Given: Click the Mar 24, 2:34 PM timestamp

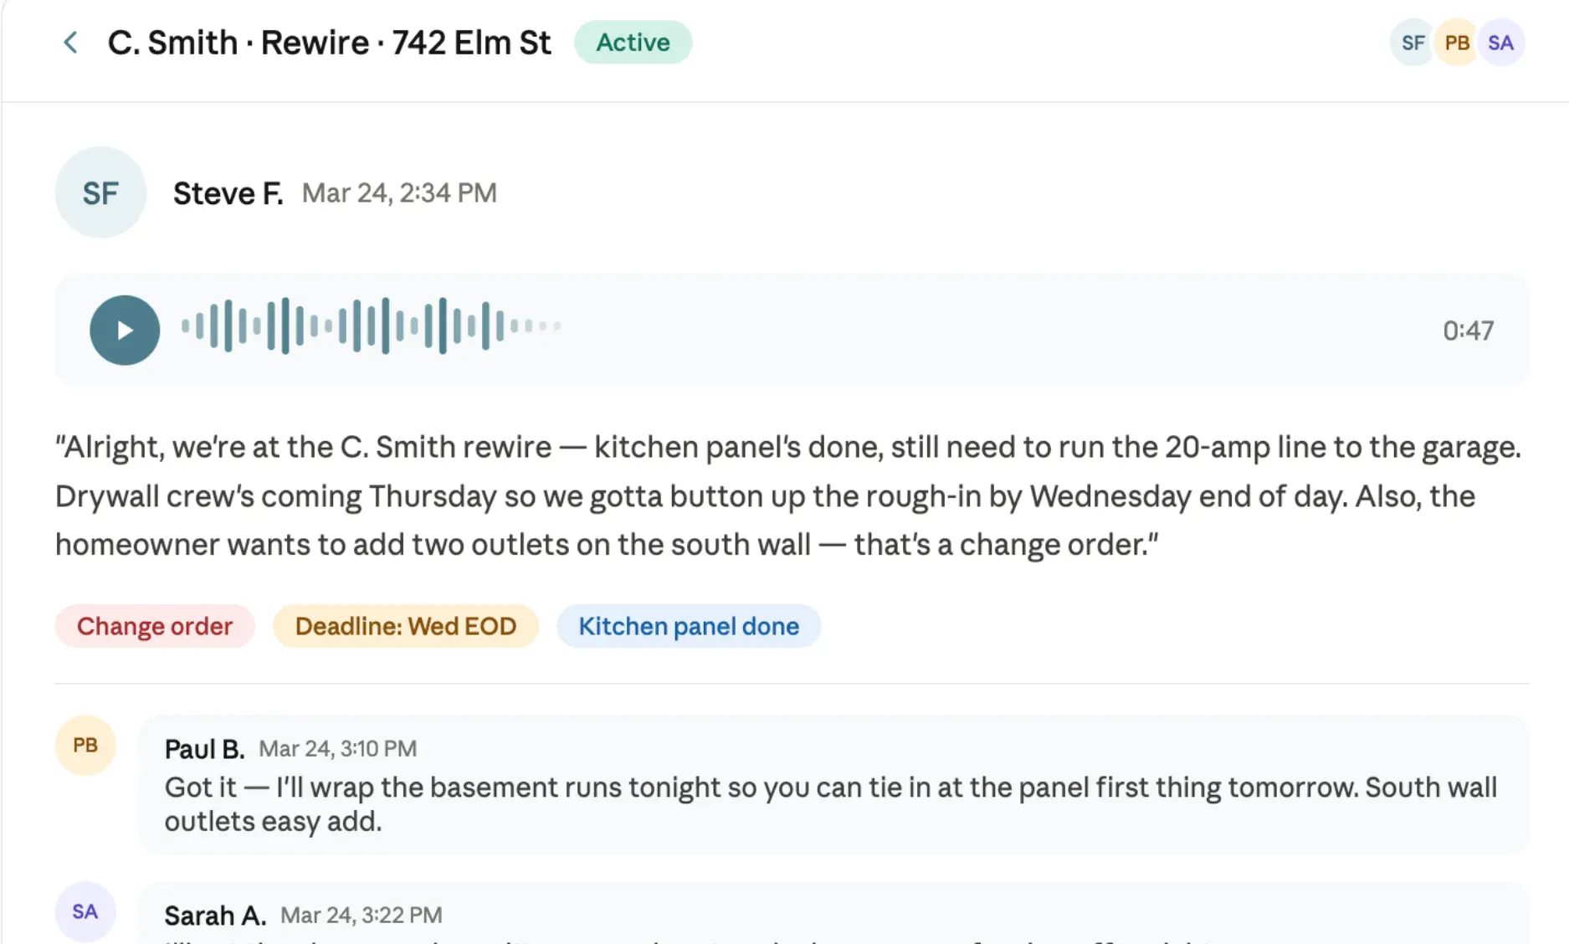Looking at the screenshot, I should pos(399,192).
